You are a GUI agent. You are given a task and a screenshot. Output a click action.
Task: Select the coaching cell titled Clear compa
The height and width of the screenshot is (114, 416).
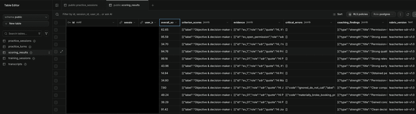click(361, 88)
